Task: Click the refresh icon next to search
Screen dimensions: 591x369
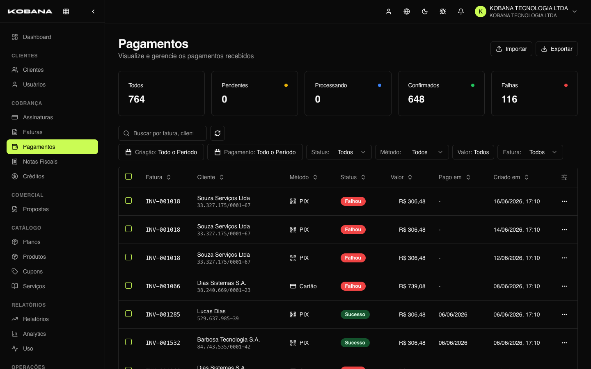Action: point(218,133)
